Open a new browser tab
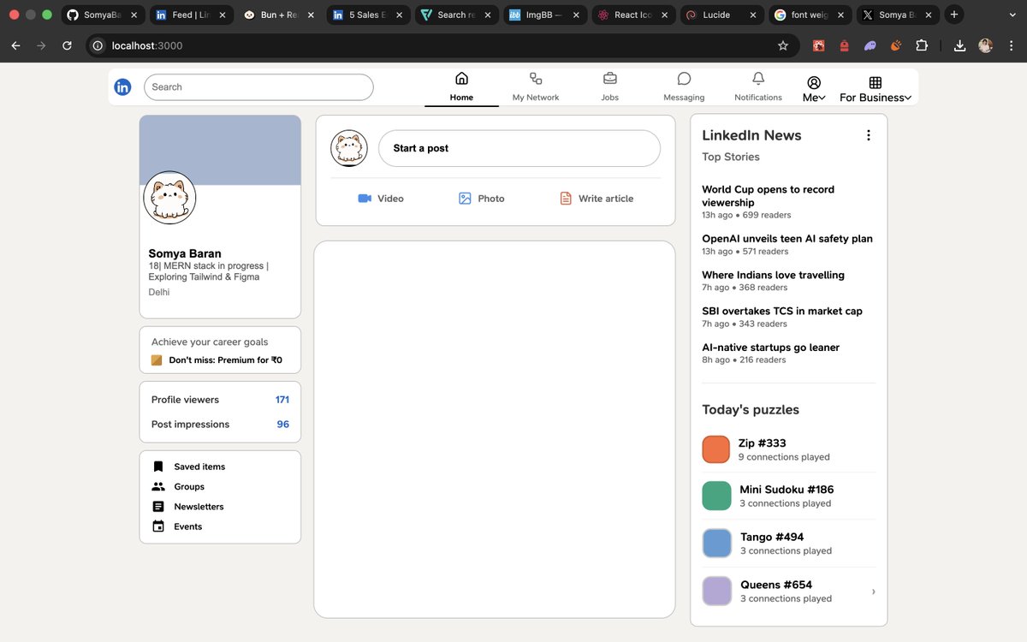 tap(953, 15)
